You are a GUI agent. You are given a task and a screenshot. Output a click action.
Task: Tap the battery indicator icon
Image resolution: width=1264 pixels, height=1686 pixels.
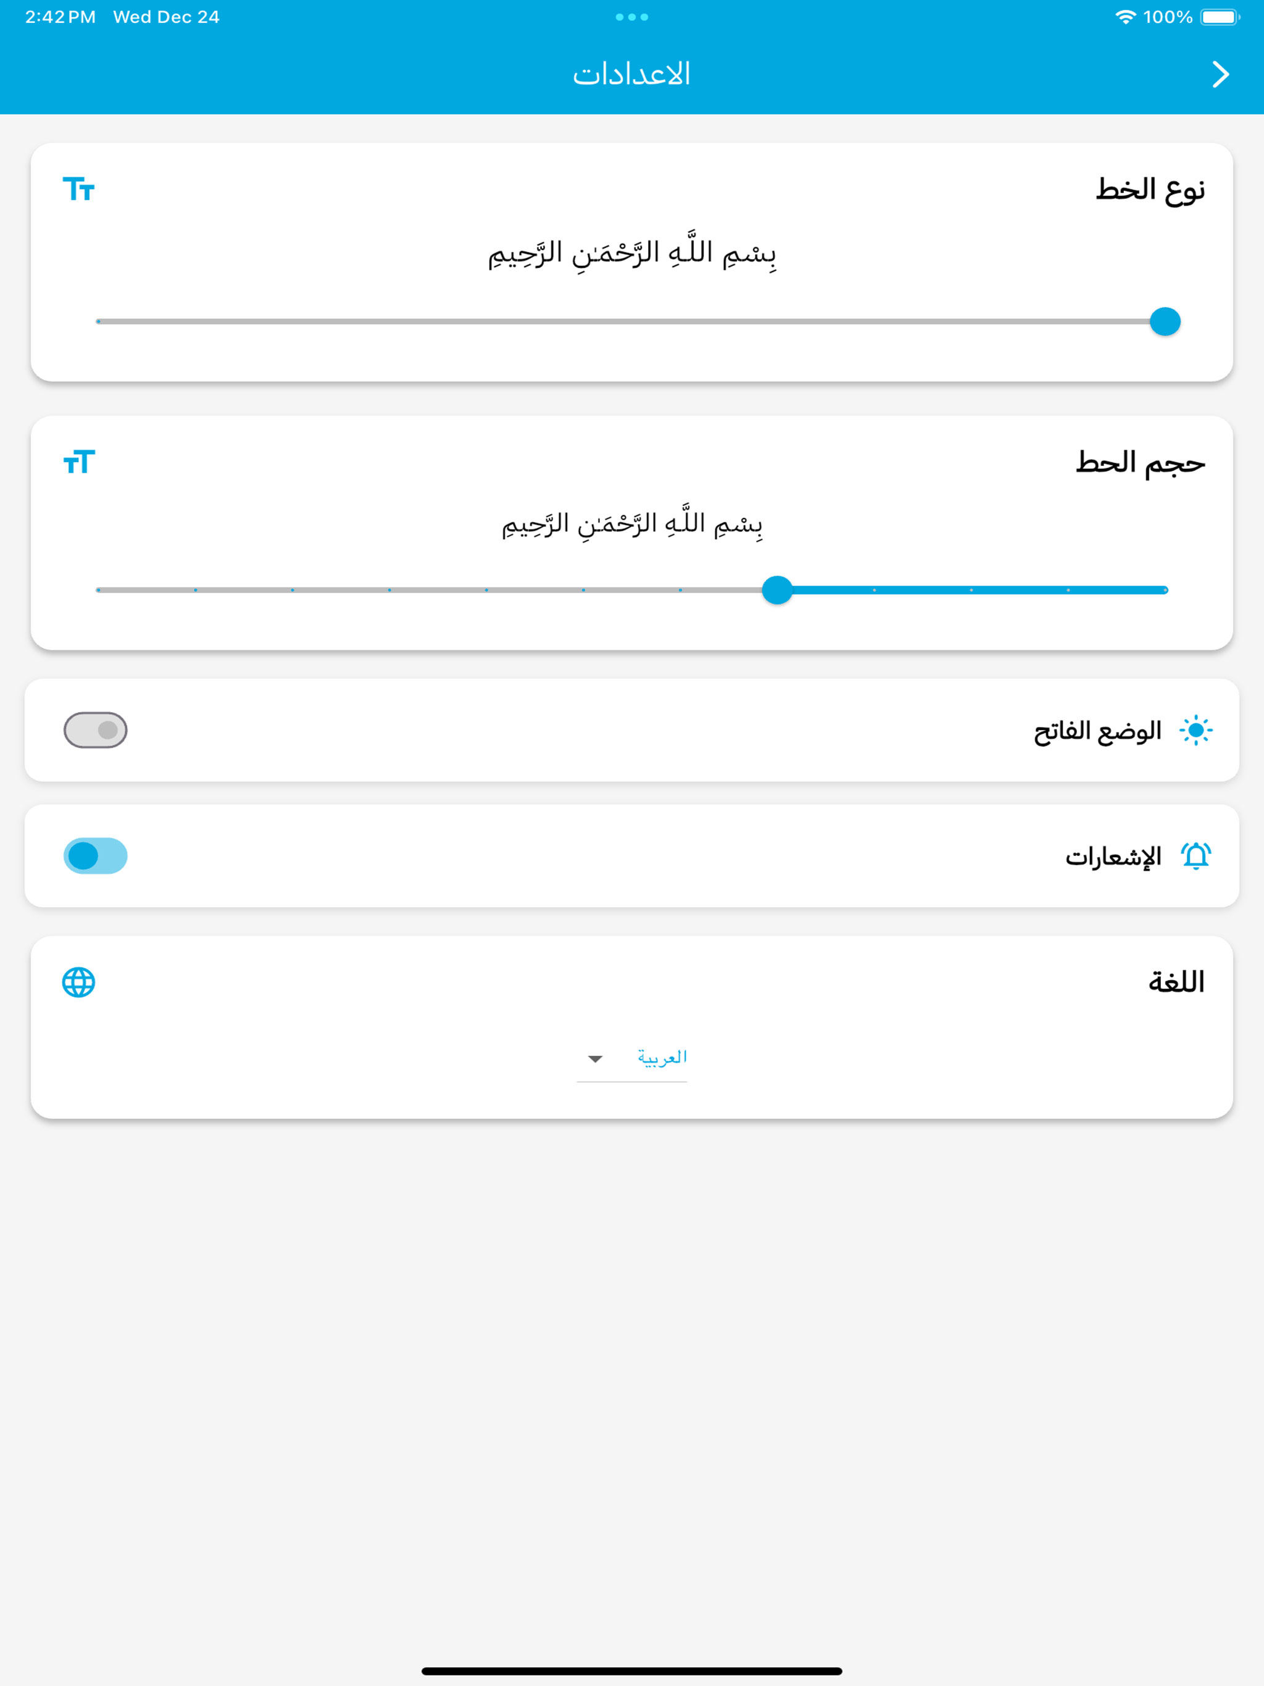coord(1220,17)
